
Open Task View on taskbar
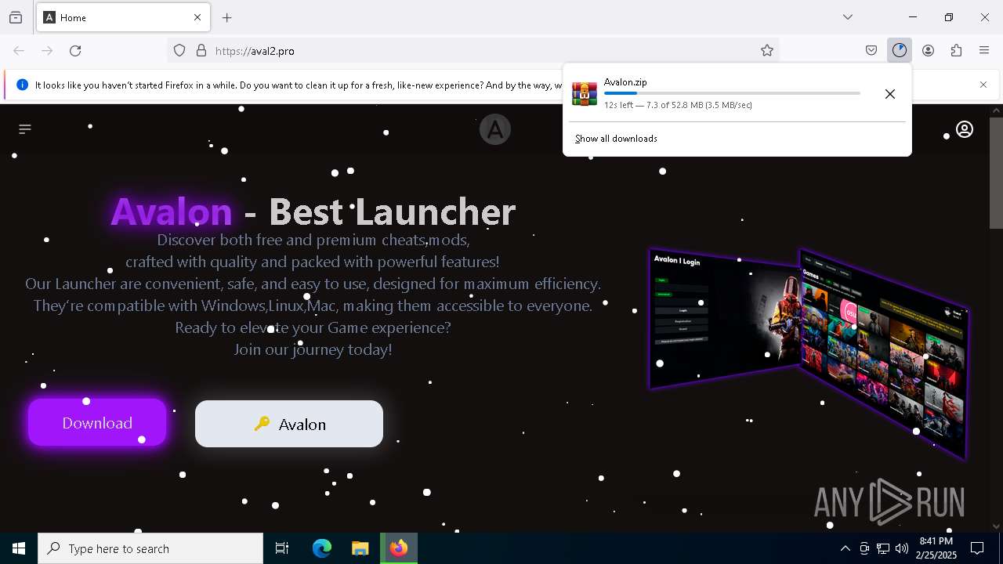[x=282, y=548]
